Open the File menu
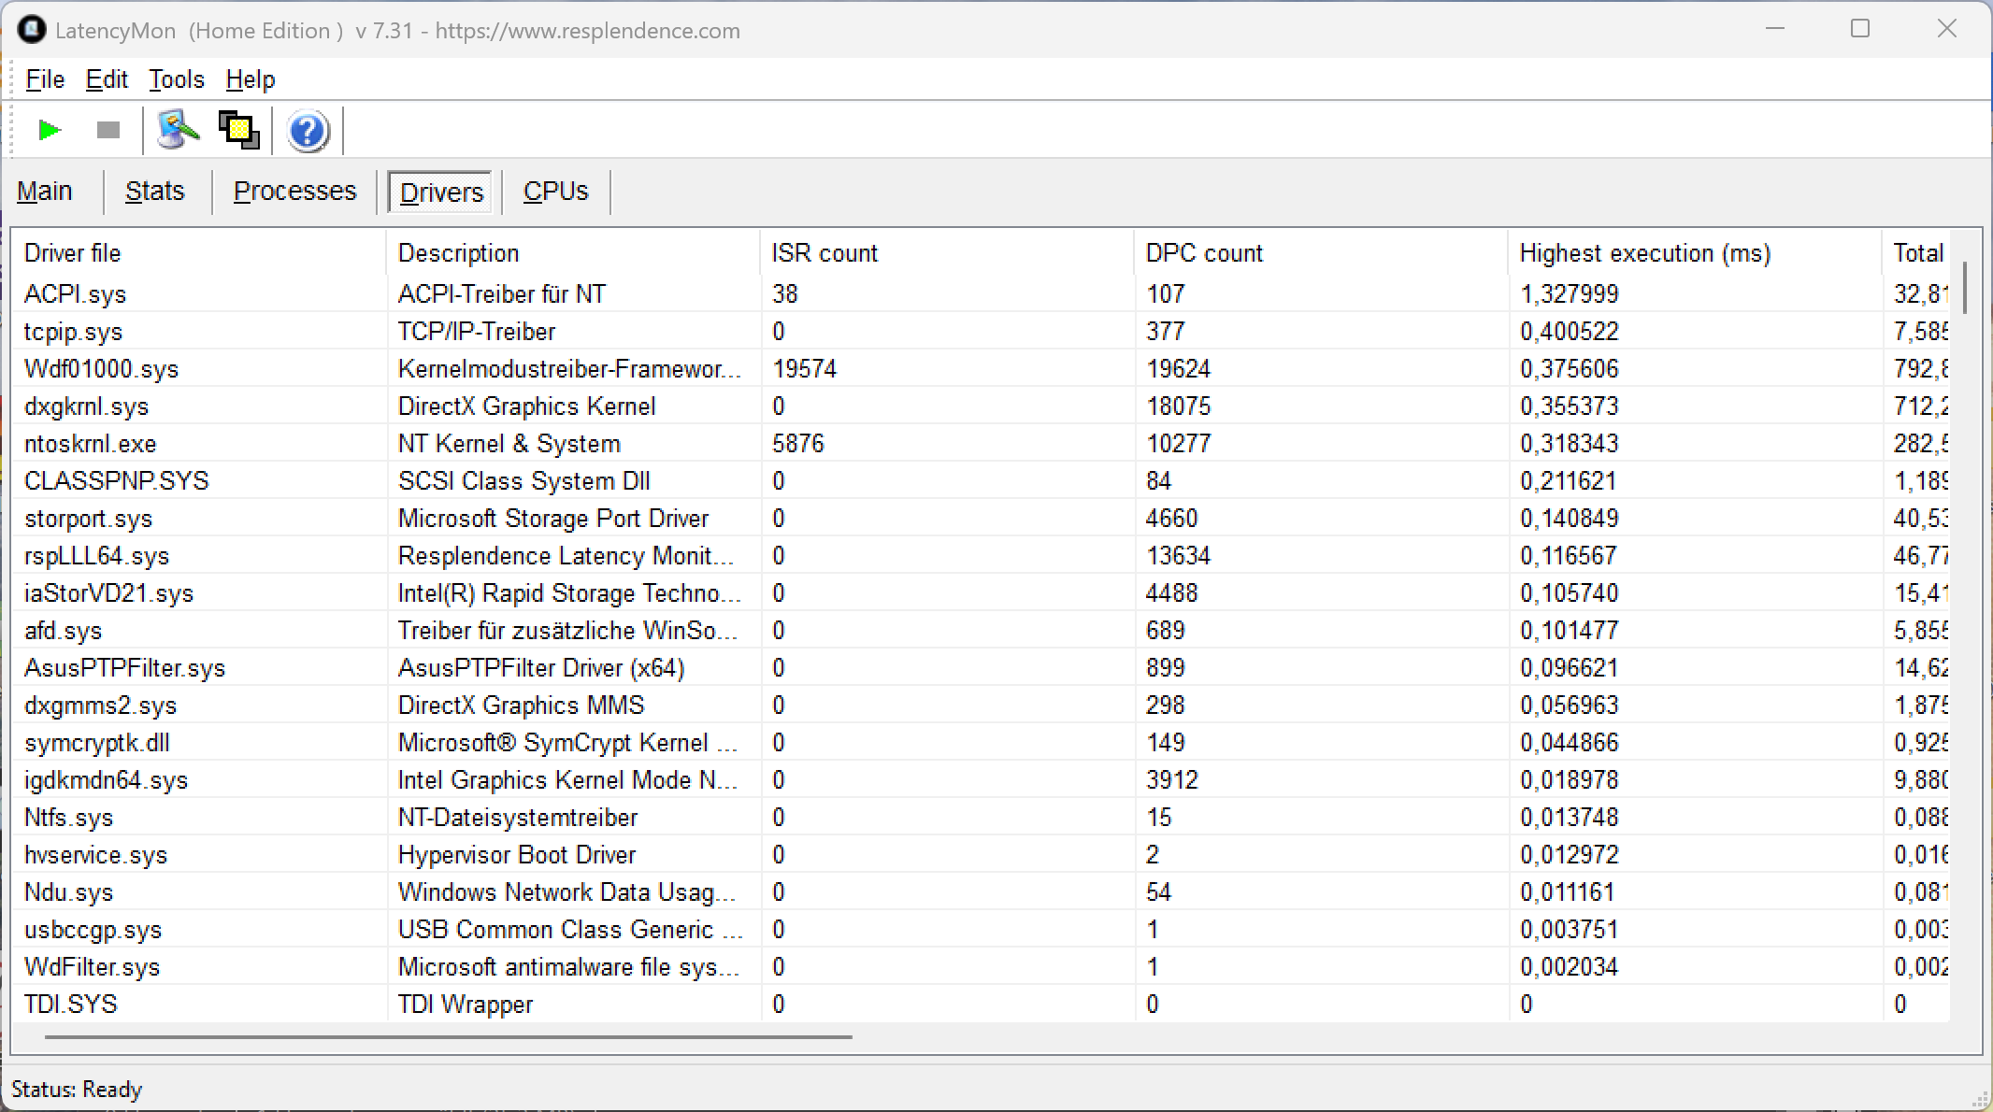 pos(45,79)
